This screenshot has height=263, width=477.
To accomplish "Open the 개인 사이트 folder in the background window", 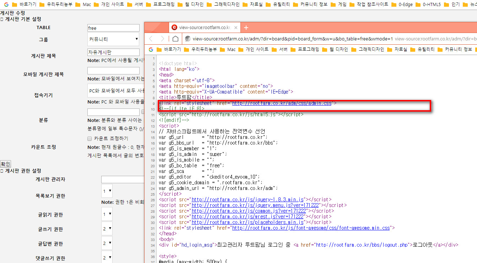I will pos(109,5).
